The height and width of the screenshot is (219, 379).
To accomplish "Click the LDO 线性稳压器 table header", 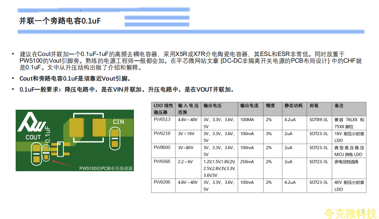I will [x=163, y=109].
